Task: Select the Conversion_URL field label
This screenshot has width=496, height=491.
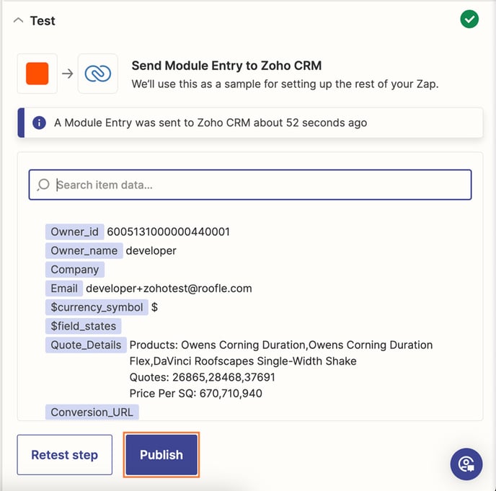Action: point(92,412)
